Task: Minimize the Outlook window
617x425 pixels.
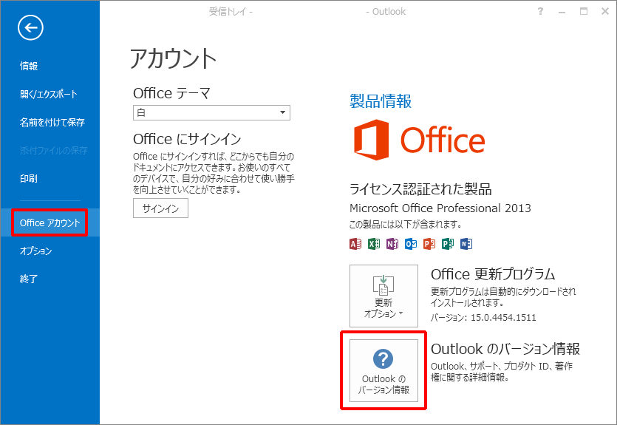Action: pyautogui.click(x=562, y=11)
